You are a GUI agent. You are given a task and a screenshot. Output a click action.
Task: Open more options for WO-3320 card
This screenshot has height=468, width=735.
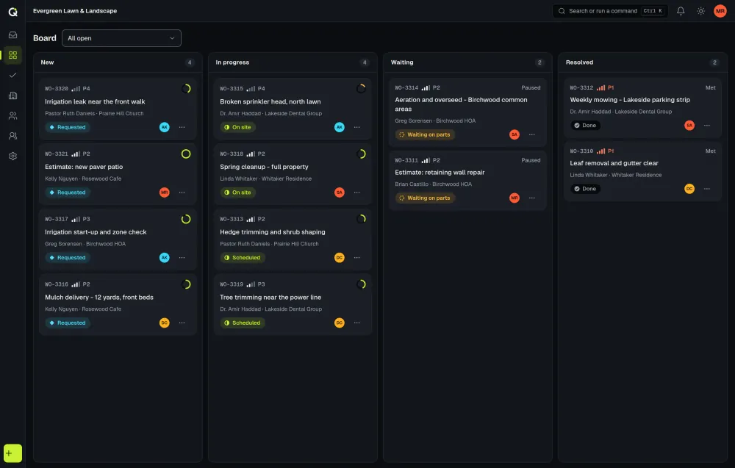pos(182,127)
